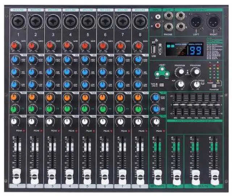Click the jack directly above the PHONE label
232x196 pixels.
pyautogui.click(x=168, y=27)
